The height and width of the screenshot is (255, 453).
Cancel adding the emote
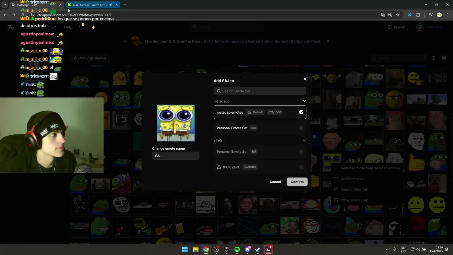[275, 182]
